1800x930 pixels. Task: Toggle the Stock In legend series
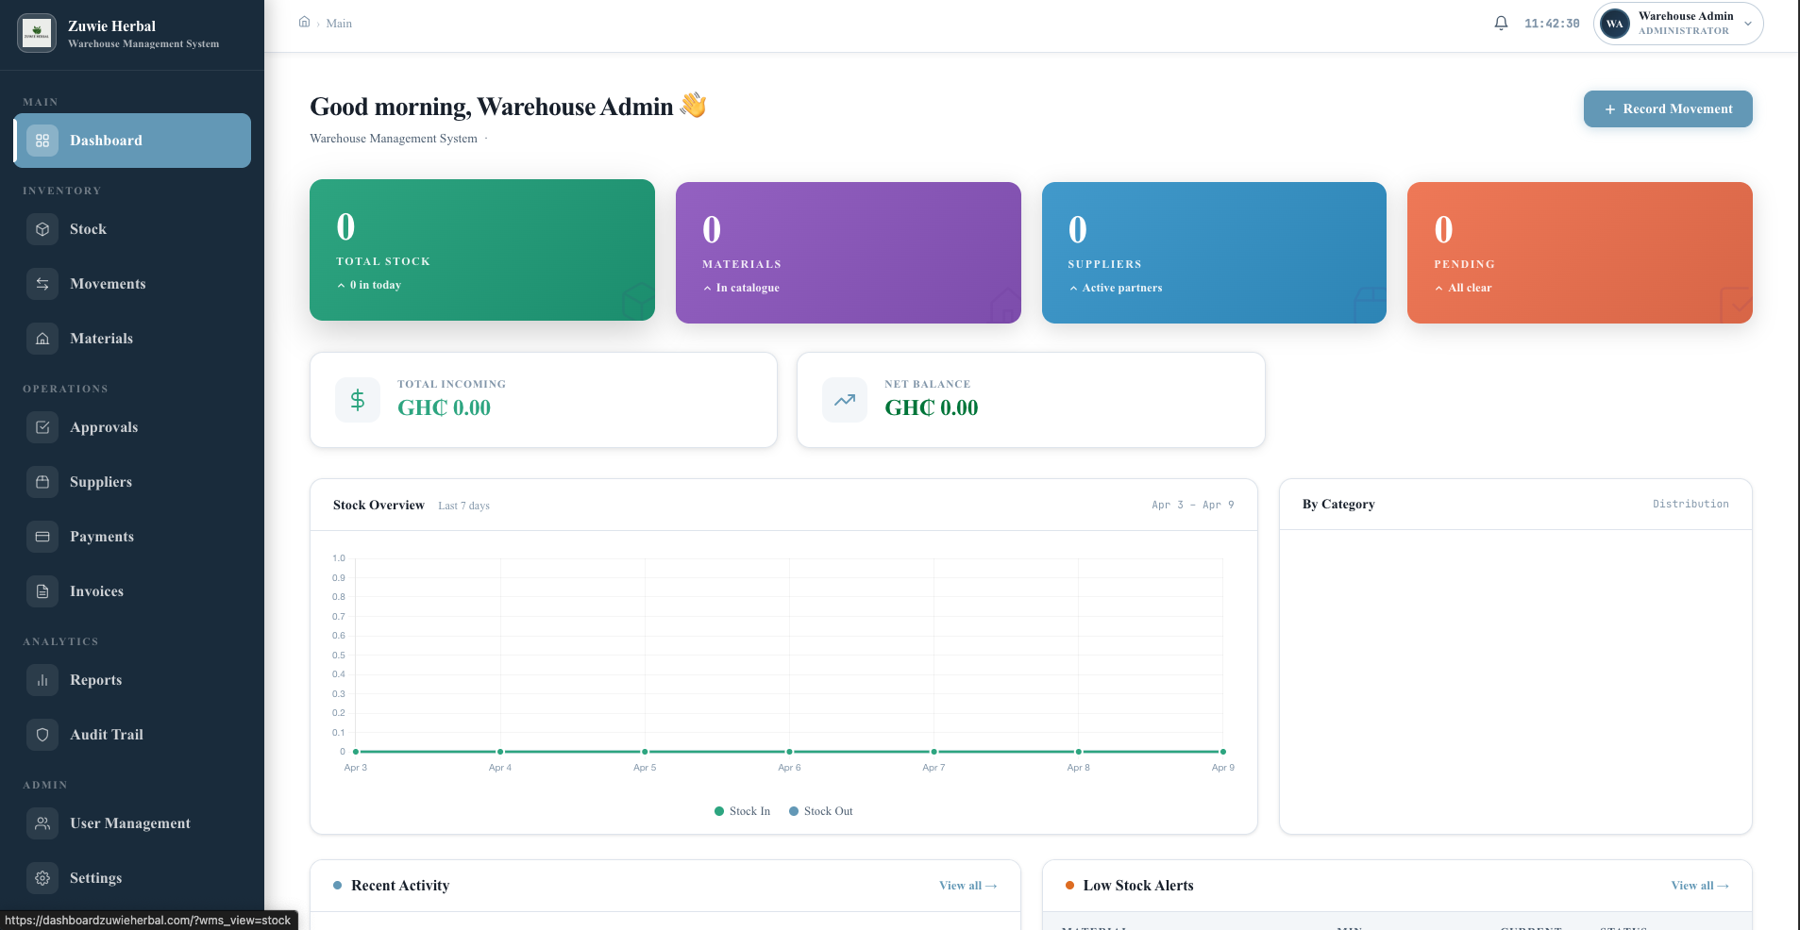tap(743, 811)
